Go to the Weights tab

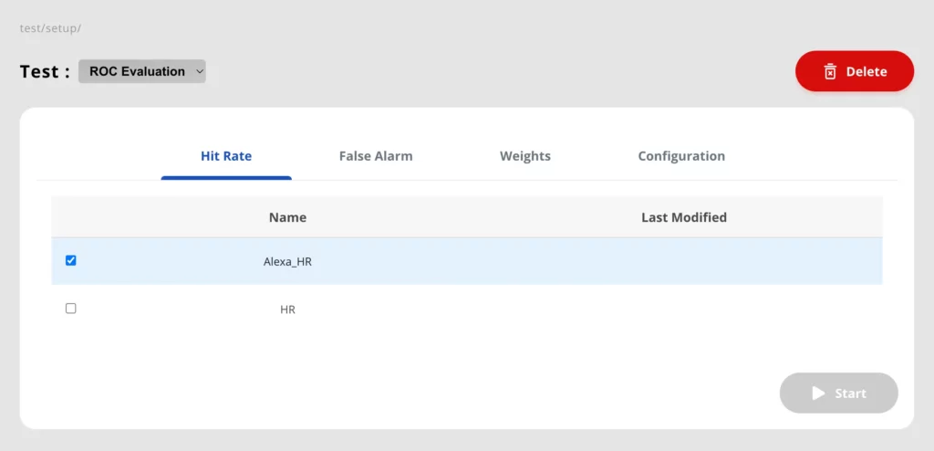click(x=524, y=156)
